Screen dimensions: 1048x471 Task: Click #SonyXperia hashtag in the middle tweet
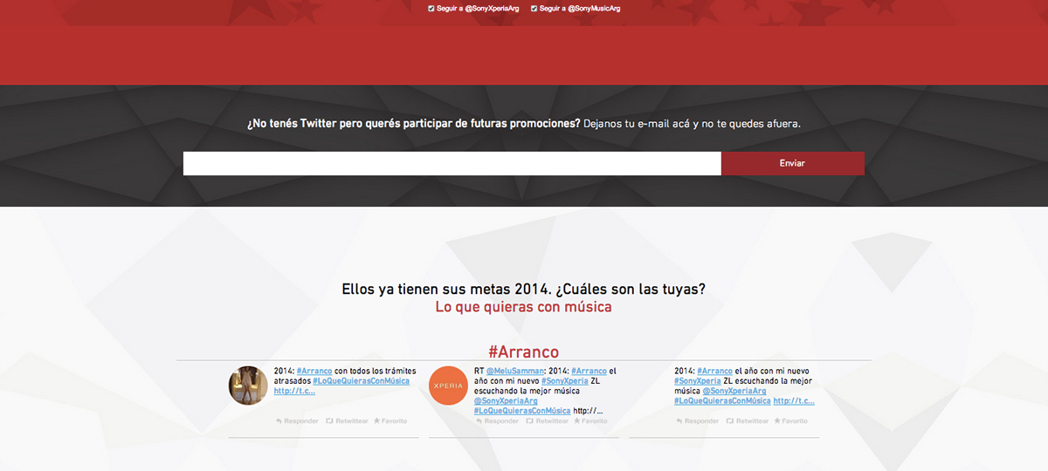point(565,381)
